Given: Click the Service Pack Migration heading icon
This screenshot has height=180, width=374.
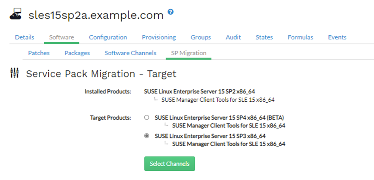Looking at the screenshot, I should [x=14, y=73].
